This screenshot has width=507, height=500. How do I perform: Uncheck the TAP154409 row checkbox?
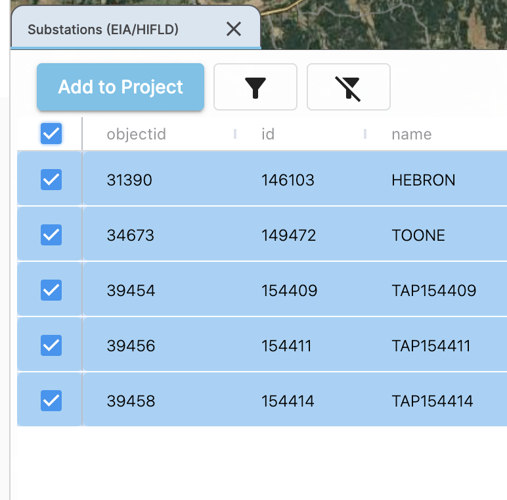click(x=51, y=290)
